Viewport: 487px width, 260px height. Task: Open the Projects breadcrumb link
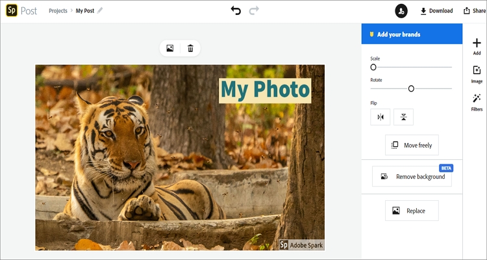(x=58, y=10)
